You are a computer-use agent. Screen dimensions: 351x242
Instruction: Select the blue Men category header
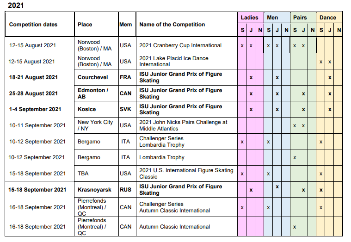point(272,18)
